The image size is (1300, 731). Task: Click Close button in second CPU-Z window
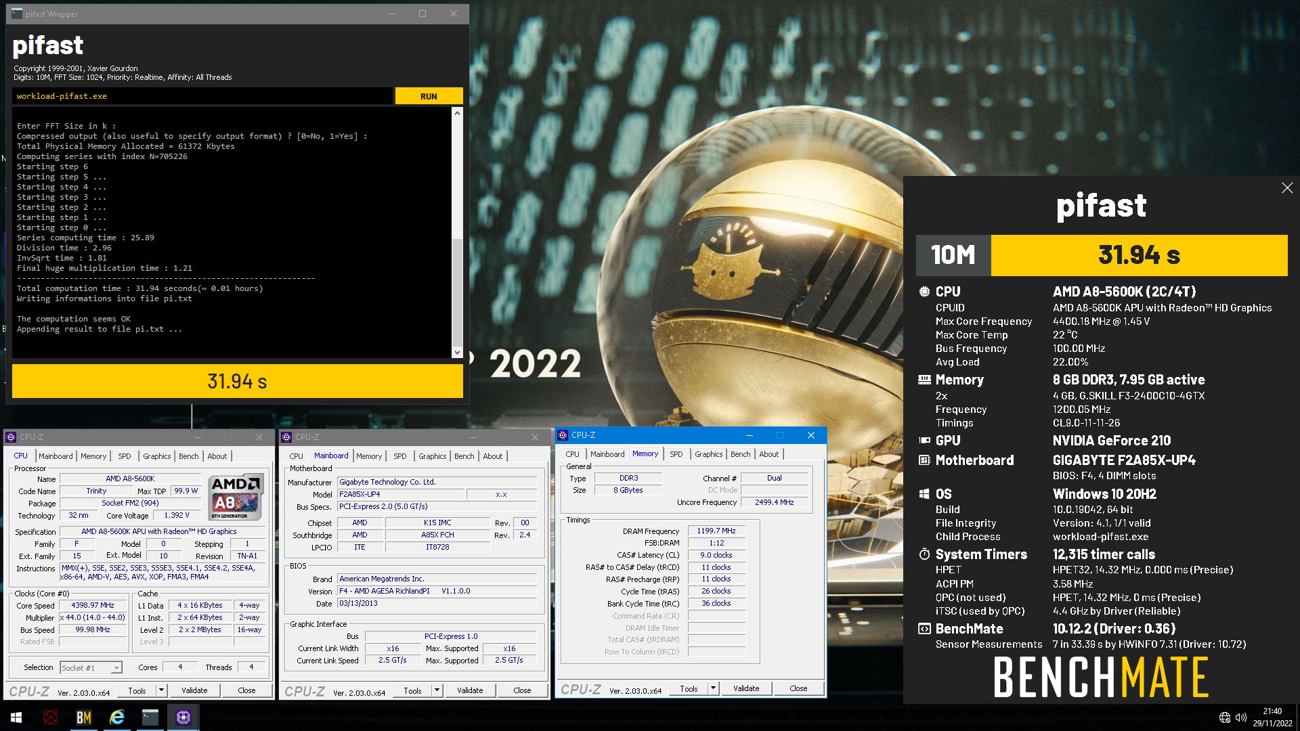tap(522, 690)
